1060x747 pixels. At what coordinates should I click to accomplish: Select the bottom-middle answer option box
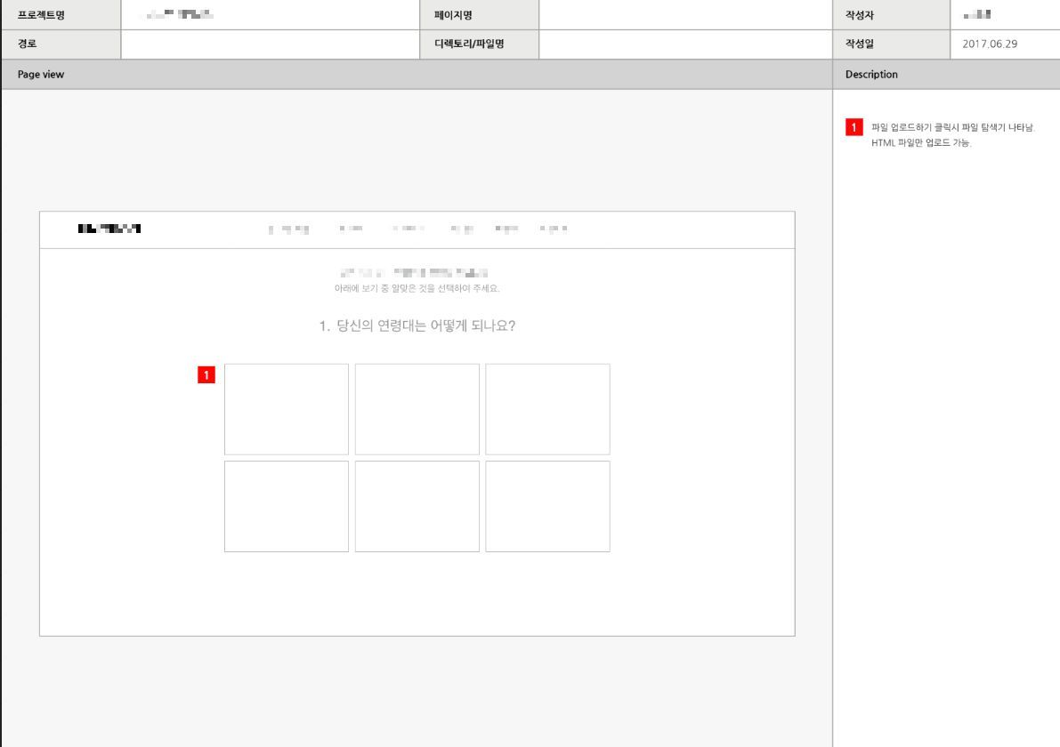click(417, 506)
